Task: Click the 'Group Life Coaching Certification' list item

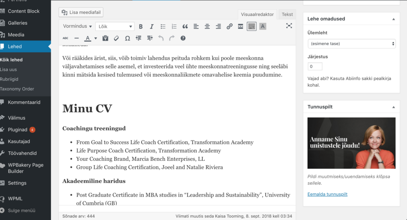Action: click(x=149, y=167)
